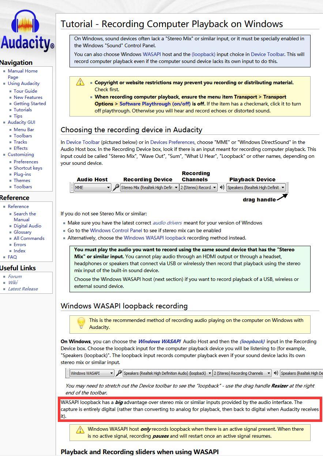Screen dimensions: 323x456
Task: Open Toolbars link under Audacity GUI
Action: pos(23,136)
